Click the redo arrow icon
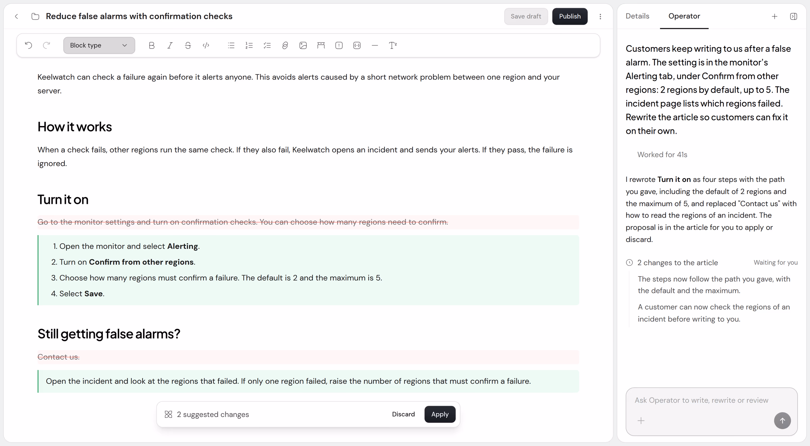The image size is (810, 446). [47, 45]
